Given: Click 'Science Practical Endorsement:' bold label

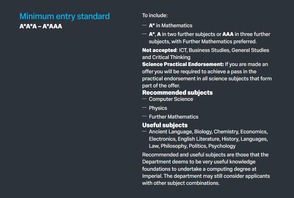Looking at the screenshot, I should pyautogui.click(x=183, y=64).
